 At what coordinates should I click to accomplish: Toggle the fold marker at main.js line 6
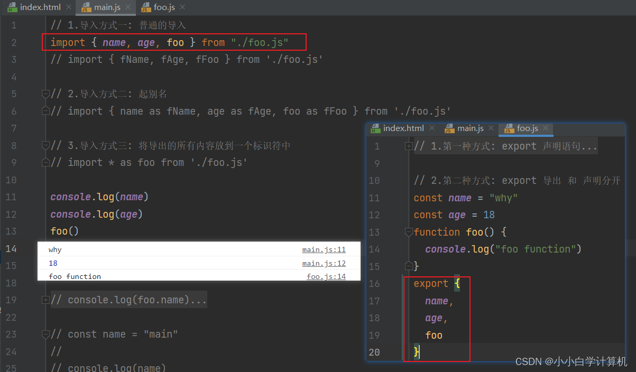[x=45, y=111]
